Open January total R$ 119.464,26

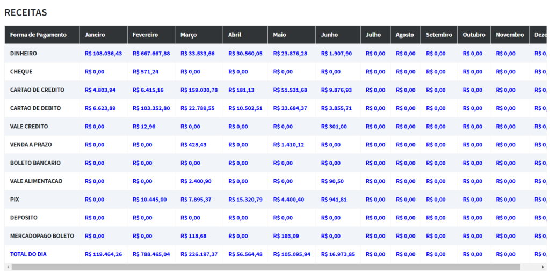(103, 254)
